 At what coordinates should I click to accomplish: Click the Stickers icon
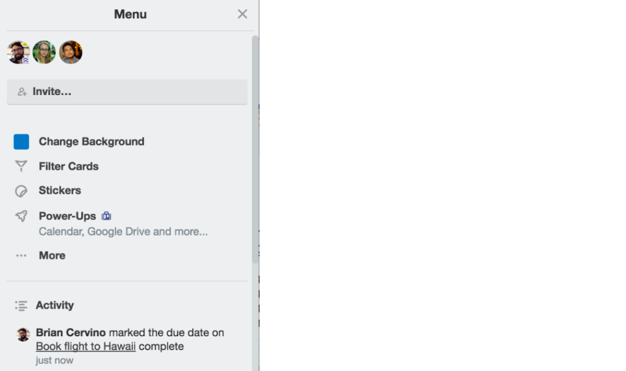click(21, 191)
